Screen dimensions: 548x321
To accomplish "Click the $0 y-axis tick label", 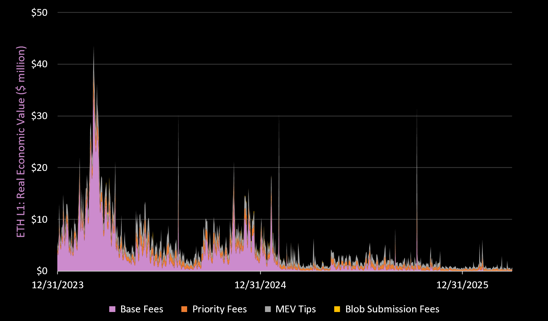I will pyautogui.click(x=42, y=271).
